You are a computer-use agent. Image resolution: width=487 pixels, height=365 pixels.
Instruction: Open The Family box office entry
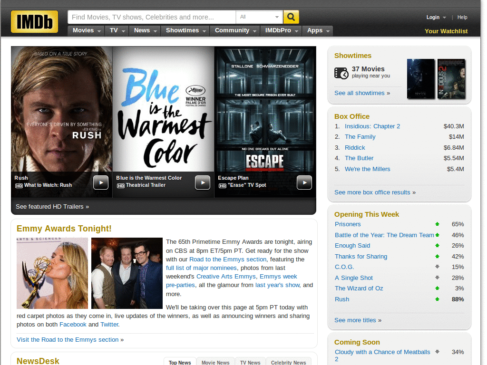(x=360, y=136)
